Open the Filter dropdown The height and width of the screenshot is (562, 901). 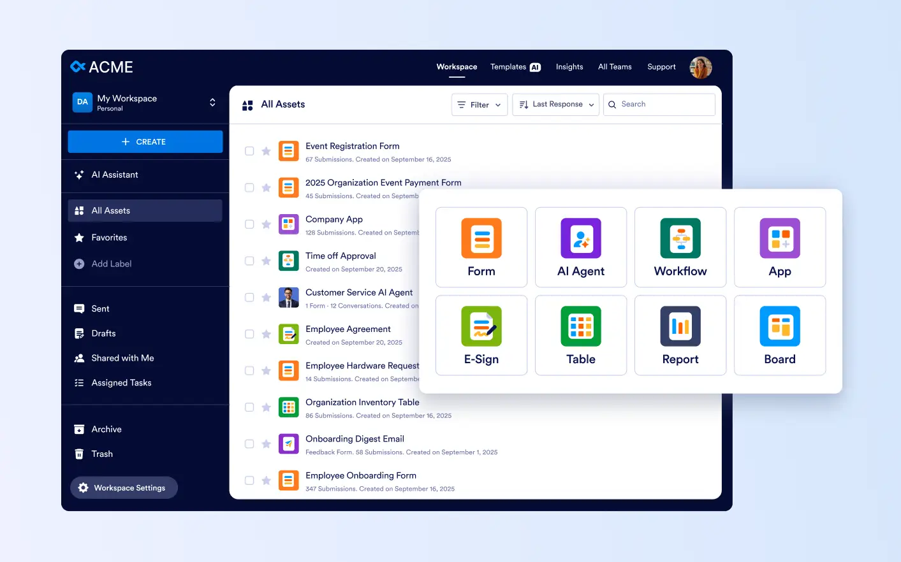click(480, 104)
